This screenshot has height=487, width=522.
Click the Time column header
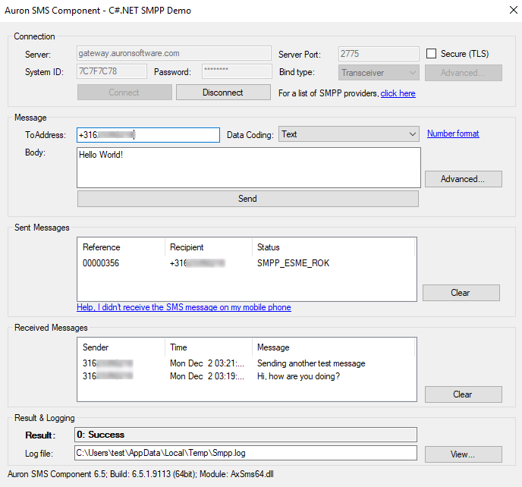(x=179, y=347)
